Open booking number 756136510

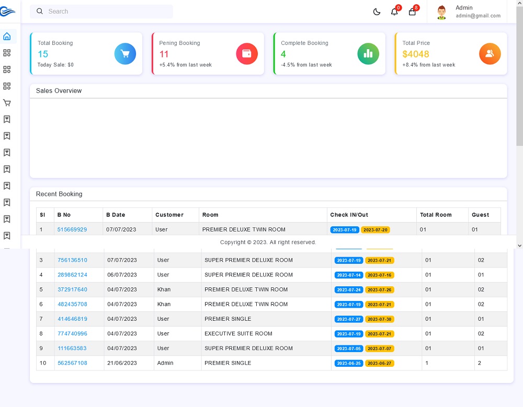point(72,260)
